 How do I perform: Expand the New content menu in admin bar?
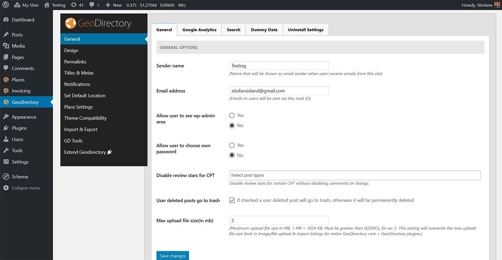click(x=114, y=5)
